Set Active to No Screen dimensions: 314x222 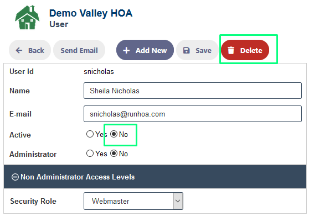pyautogui.click(x=114, y=134)
